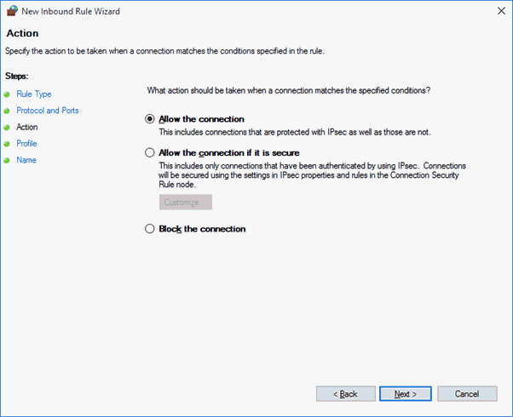
Task: Click the green bullet beside Name step
Action: 7,161
